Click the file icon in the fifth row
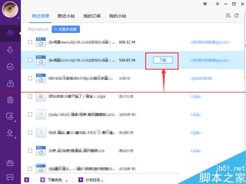This screenshot has height=184, width=246. [41, 114]
